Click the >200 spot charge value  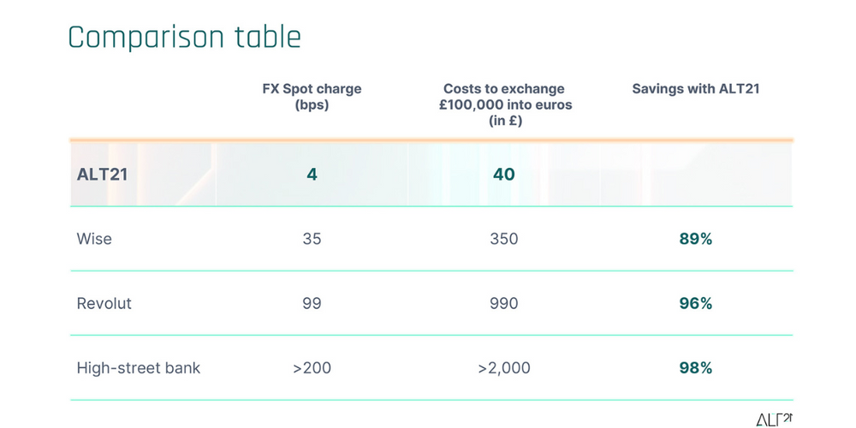pyautogui.click(x=312, y=368)
